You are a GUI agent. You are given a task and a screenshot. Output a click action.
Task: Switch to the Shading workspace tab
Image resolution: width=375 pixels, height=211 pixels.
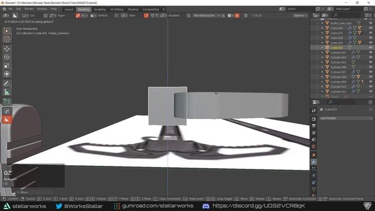pos(133,9)
